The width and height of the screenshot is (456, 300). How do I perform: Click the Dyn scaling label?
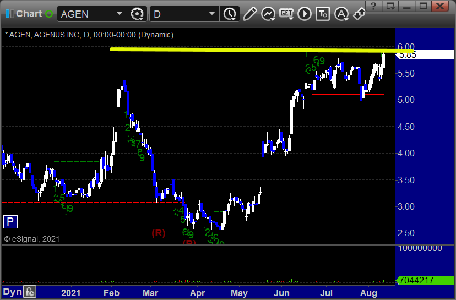[x=12, y=292]
